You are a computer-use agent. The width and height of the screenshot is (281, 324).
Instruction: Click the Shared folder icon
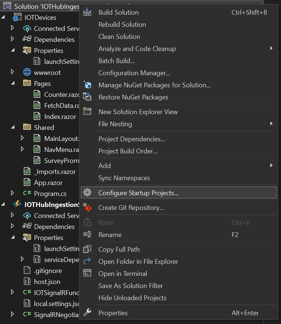click(x=27, y=127)
